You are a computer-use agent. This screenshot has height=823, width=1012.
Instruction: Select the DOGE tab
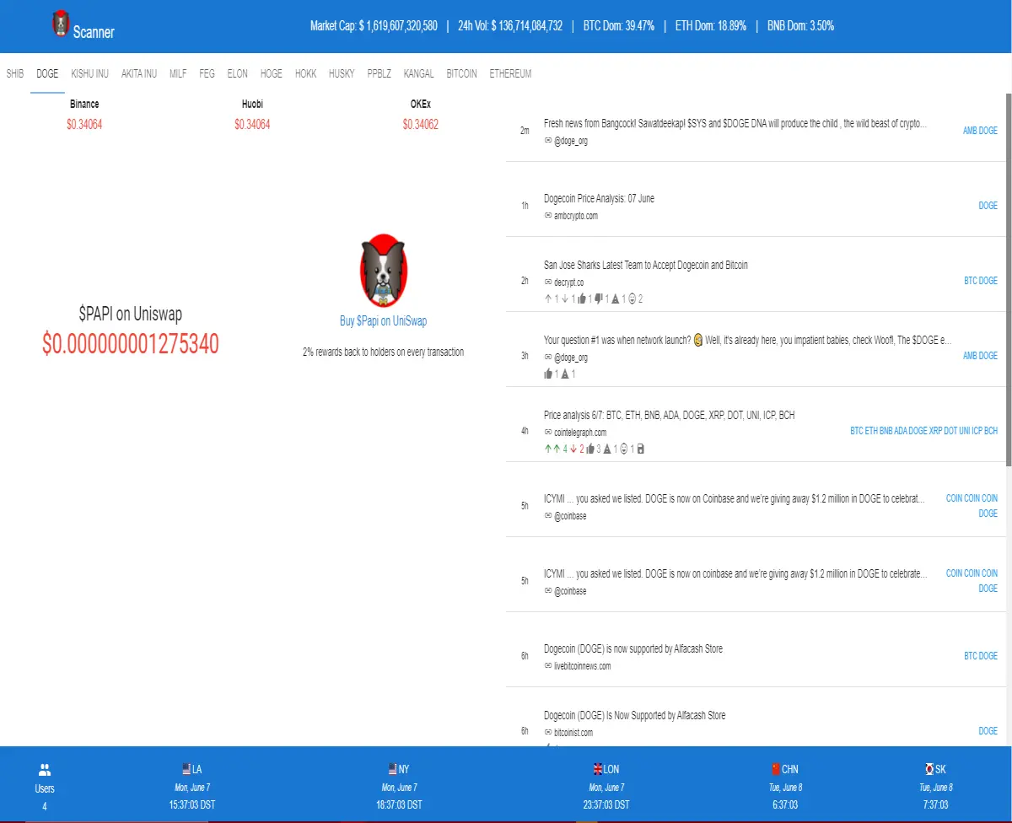[x=47, y=73]
